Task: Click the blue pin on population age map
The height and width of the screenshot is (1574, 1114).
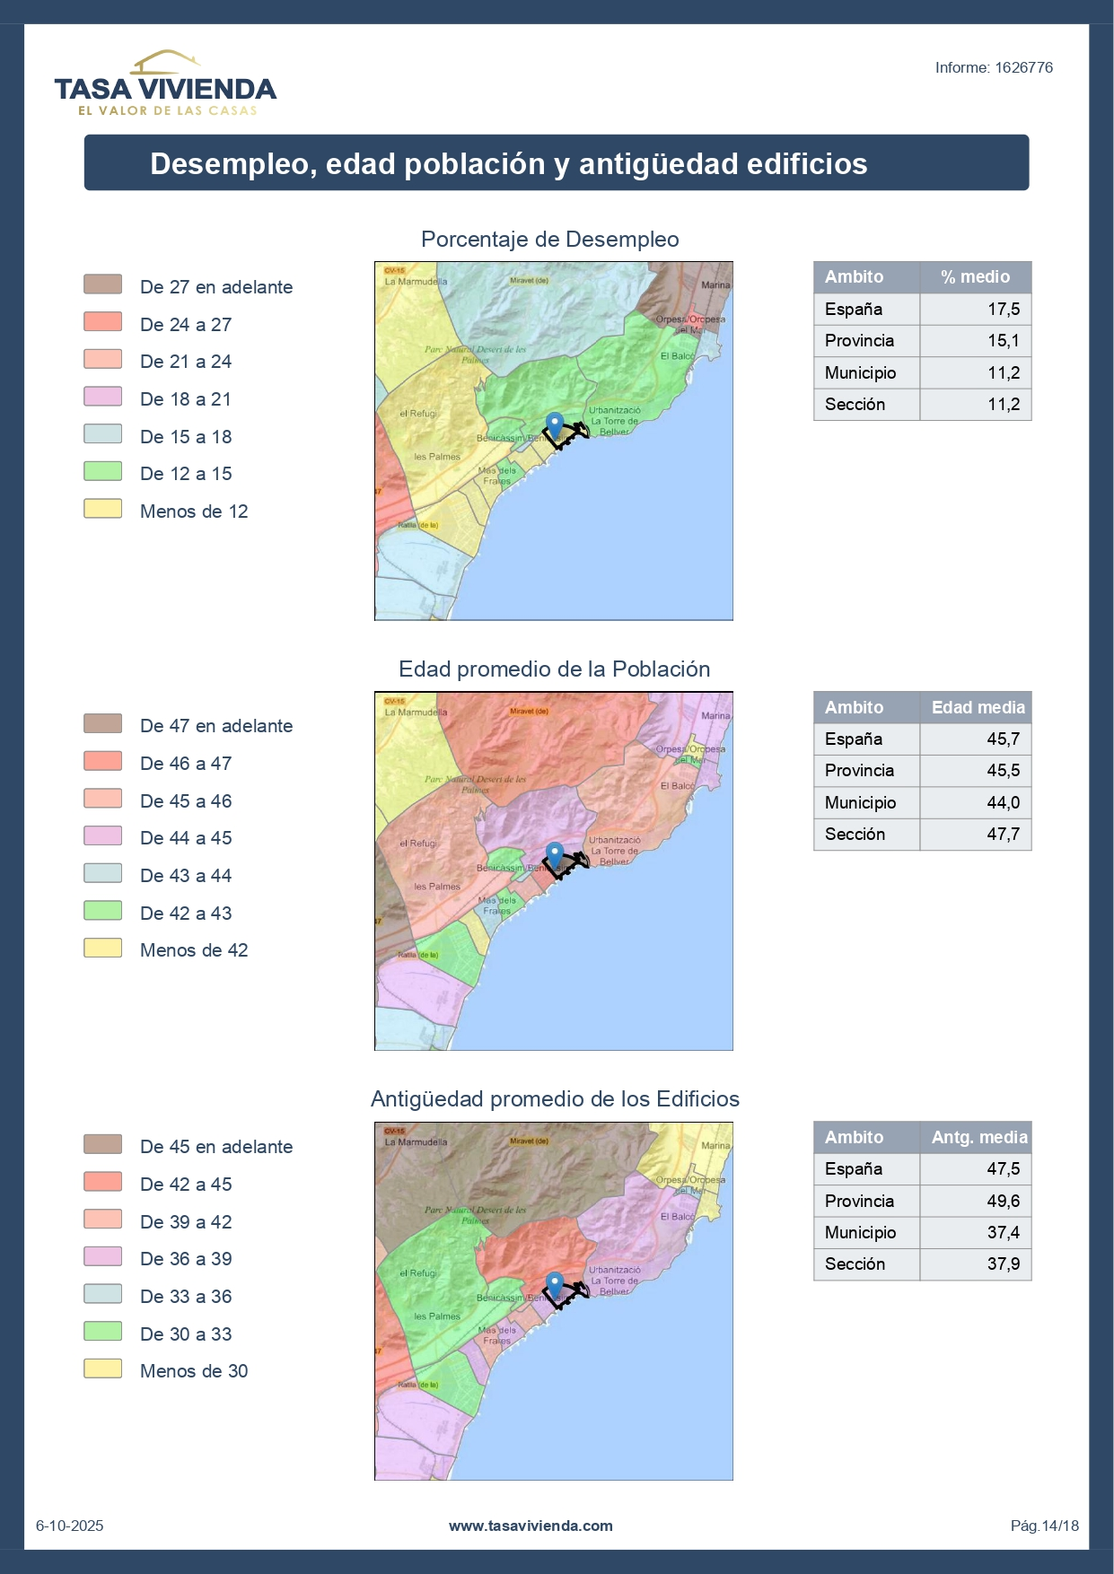Action: point(555,854)
